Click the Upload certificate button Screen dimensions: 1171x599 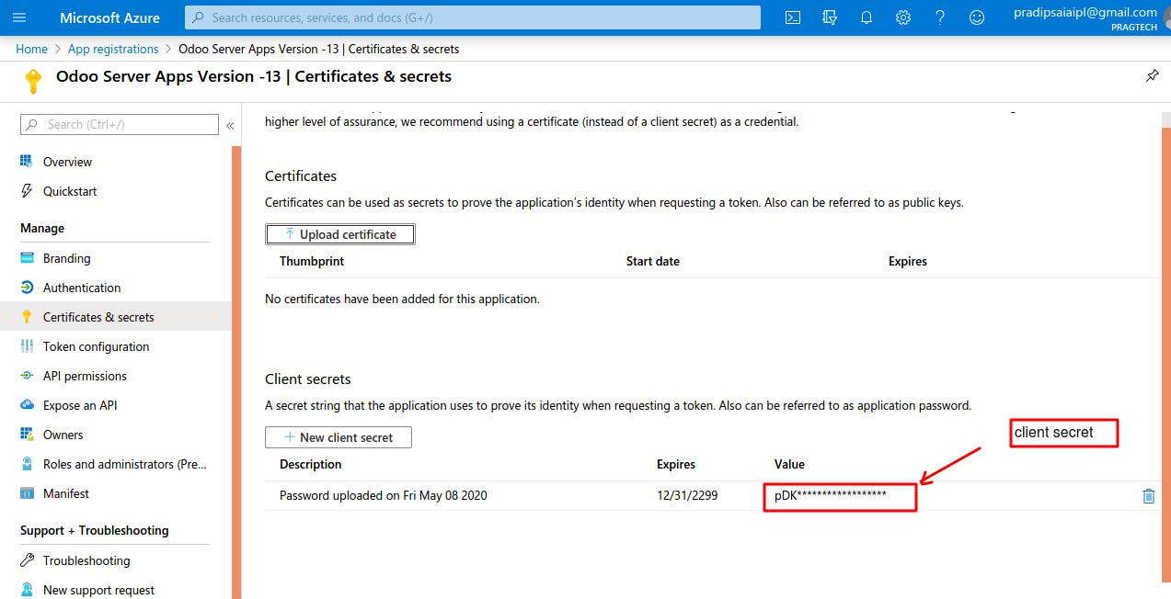(x=340, y=234)
